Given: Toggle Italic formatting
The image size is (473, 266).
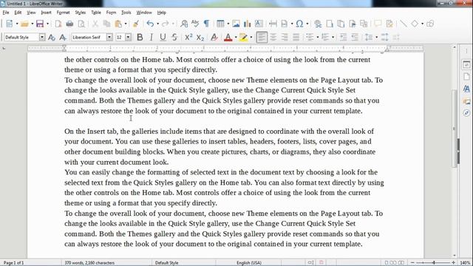Looking at the screenshot, I should coord(151,38).
